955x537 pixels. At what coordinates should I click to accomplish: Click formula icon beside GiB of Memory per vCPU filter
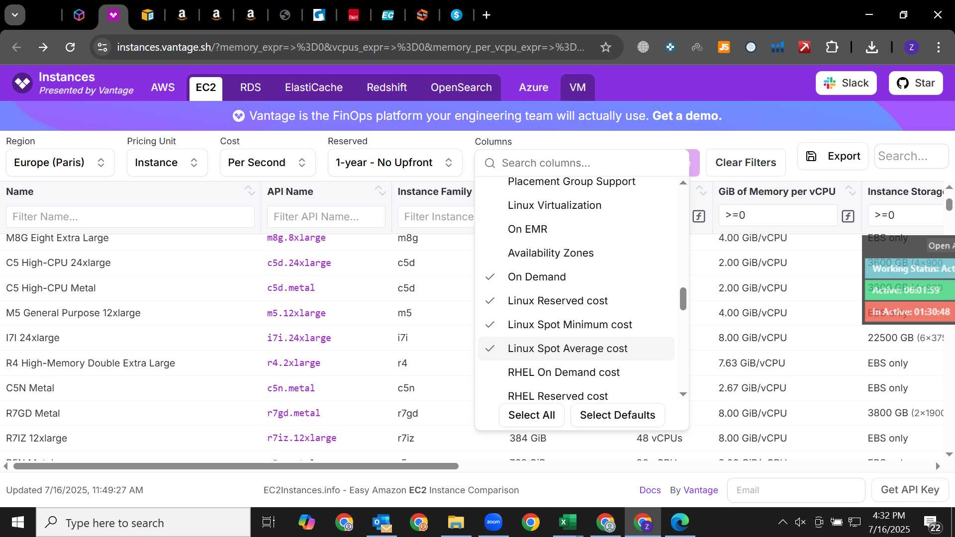point(848,216)
